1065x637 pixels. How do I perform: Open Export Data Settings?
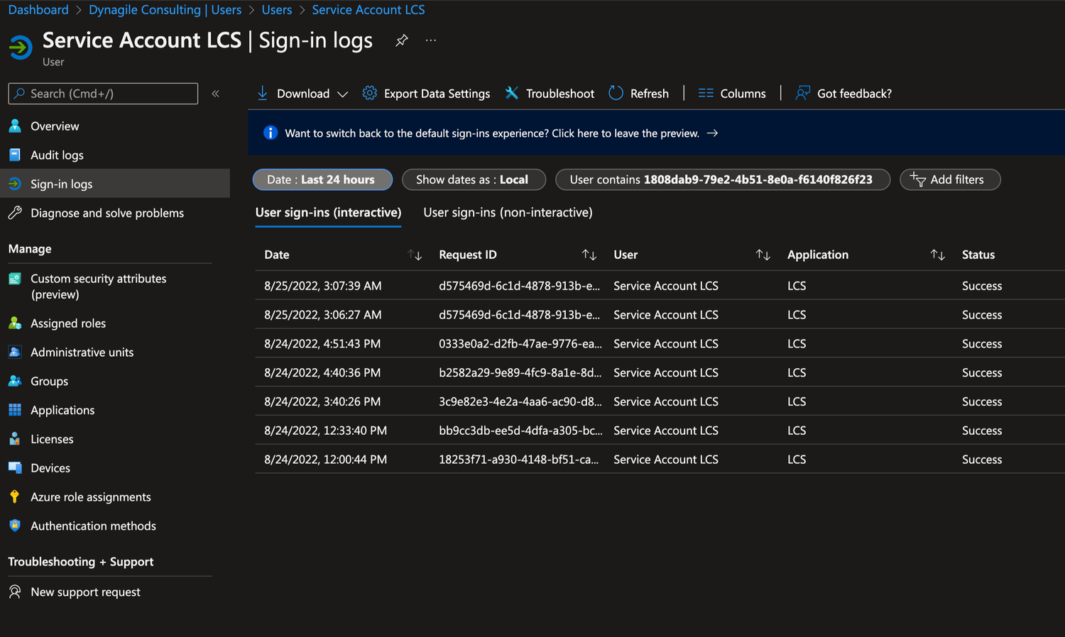pos(425,93)
